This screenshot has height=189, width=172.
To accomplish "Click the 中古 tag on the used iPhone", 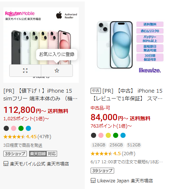I will coord(96,91).
